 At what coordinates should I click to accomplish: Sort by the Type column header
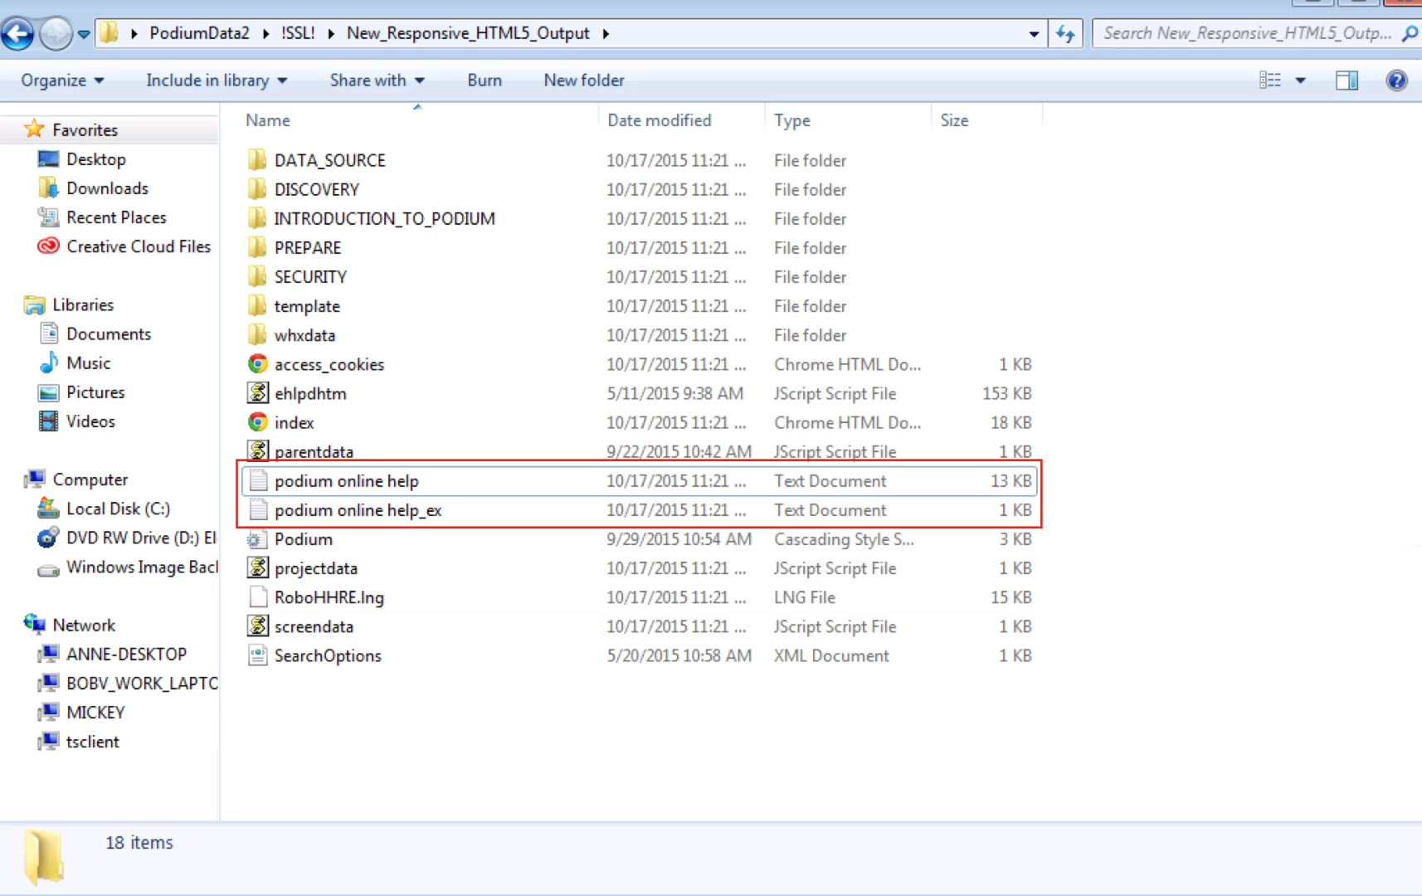coord(792,120)
